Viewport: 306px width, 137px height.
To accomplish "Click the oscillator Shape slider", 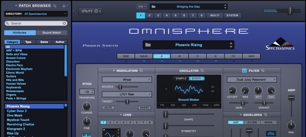I will tap(165, 114).
